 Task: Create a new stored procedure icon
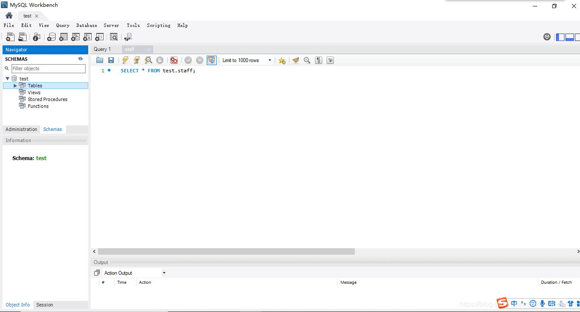pyautogui.click(x=87, y=37)
